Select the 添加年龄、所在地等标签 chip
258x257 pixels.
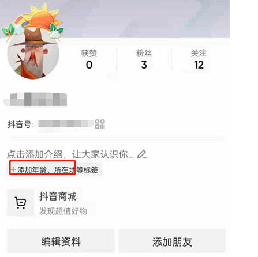[54, 170]
